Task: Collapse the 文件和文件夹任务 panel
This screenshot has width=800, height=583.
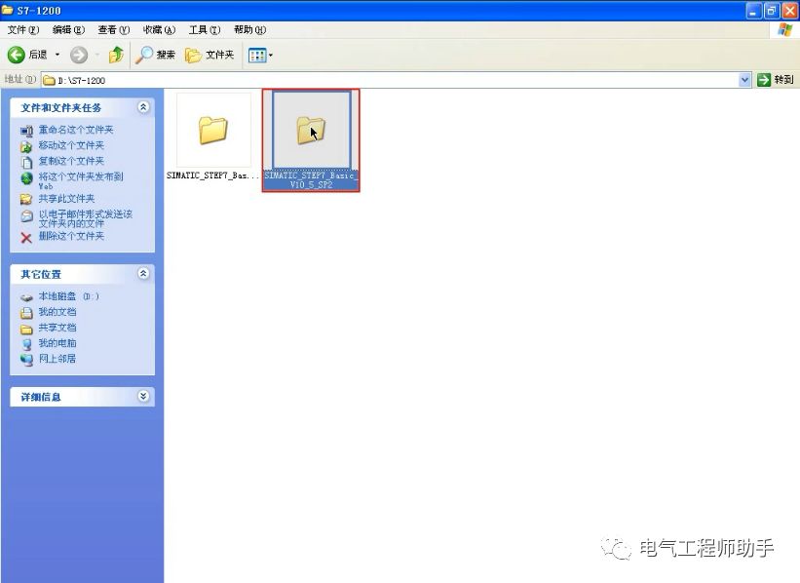Action: (143, 107)
